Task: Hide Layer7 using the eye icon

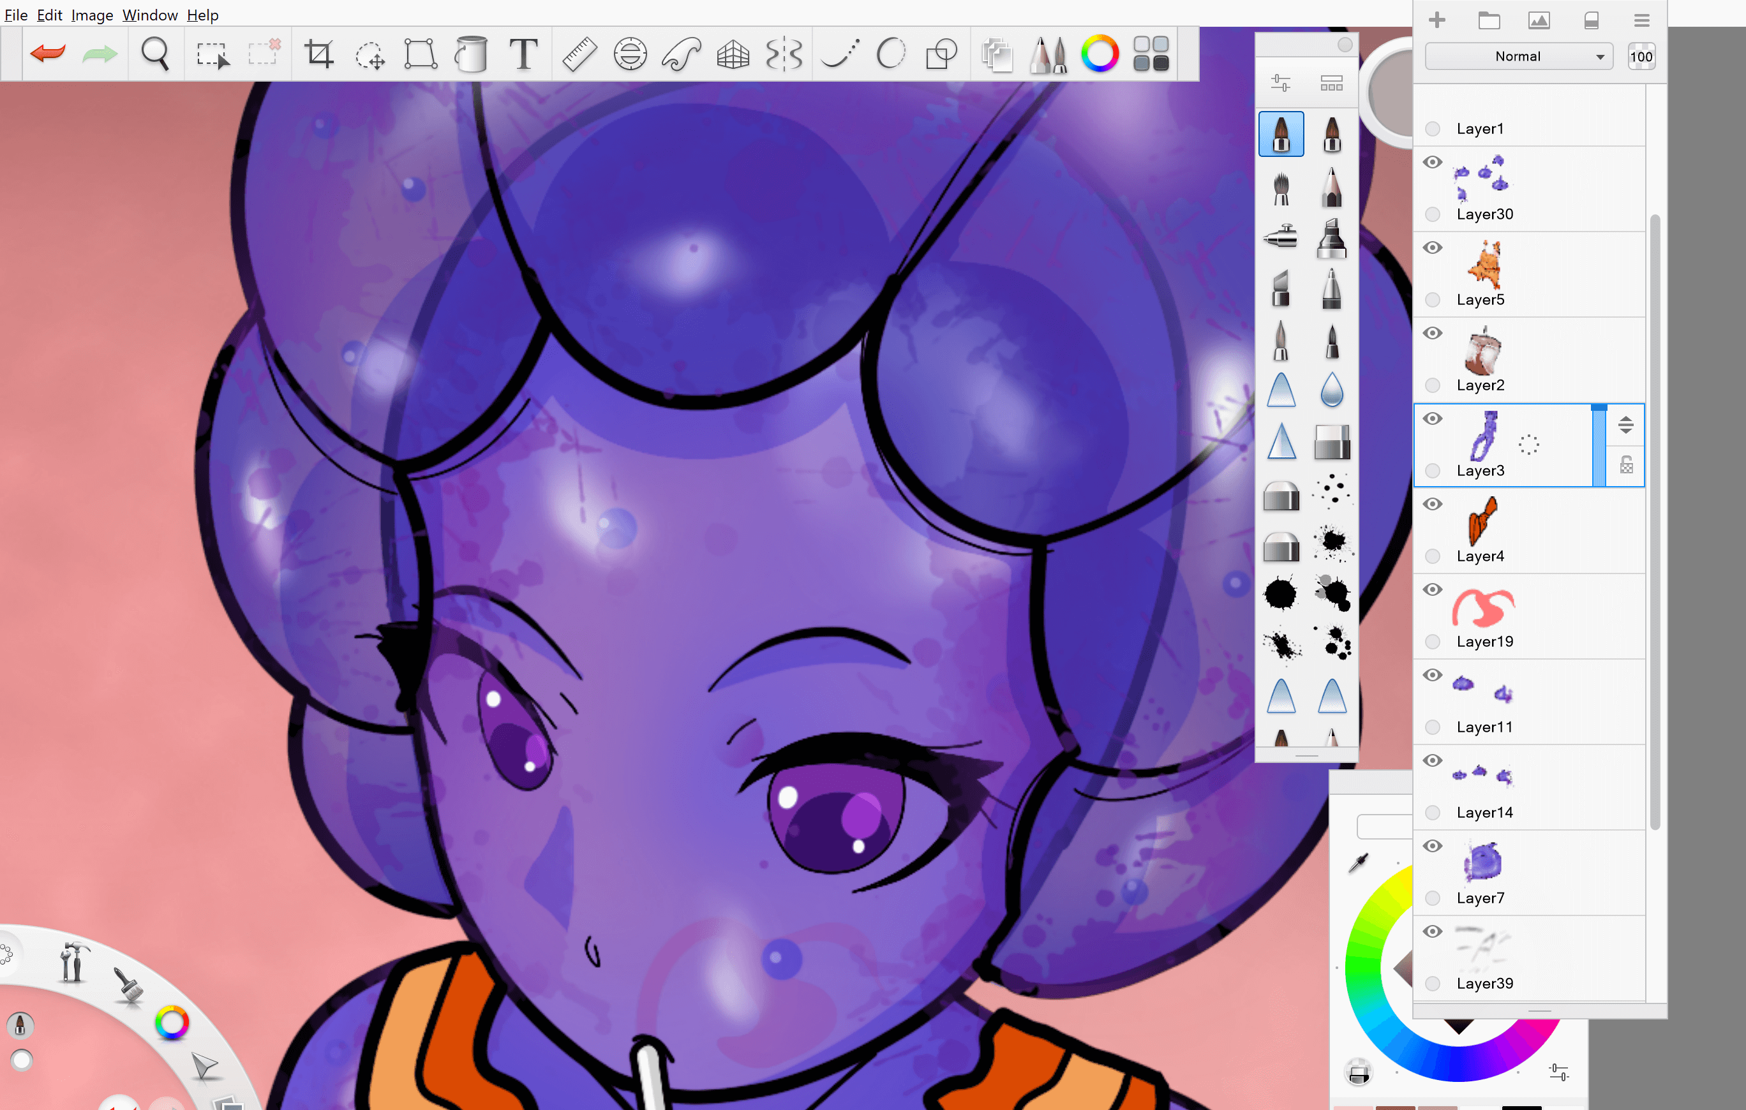Action: (x=1432, y=847)
